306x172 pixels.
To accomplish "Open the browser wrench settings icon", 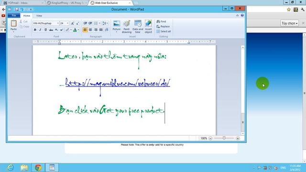I will [303, 10].
